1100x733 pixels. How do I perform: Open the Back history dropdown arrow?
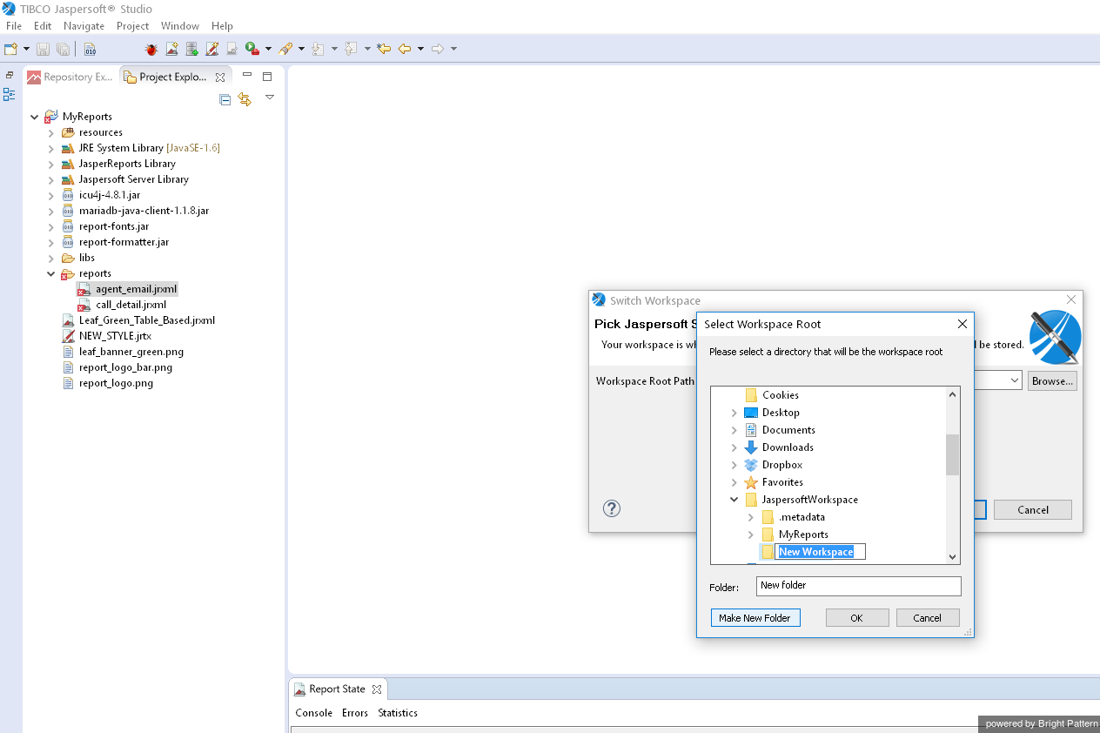(420, 49)
